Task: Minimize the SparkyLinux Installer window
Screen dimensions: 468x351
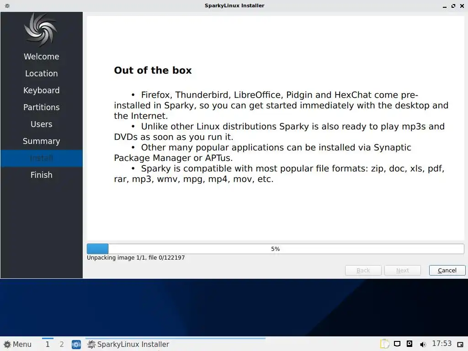Action: pos(444,6)
